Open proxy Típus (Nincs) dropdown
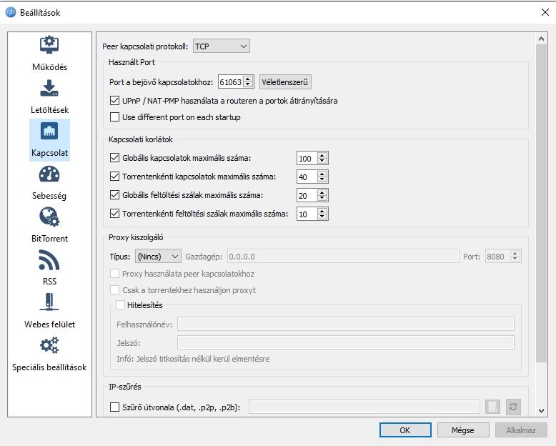Screen dimensions: 556x446 [158, 257]
